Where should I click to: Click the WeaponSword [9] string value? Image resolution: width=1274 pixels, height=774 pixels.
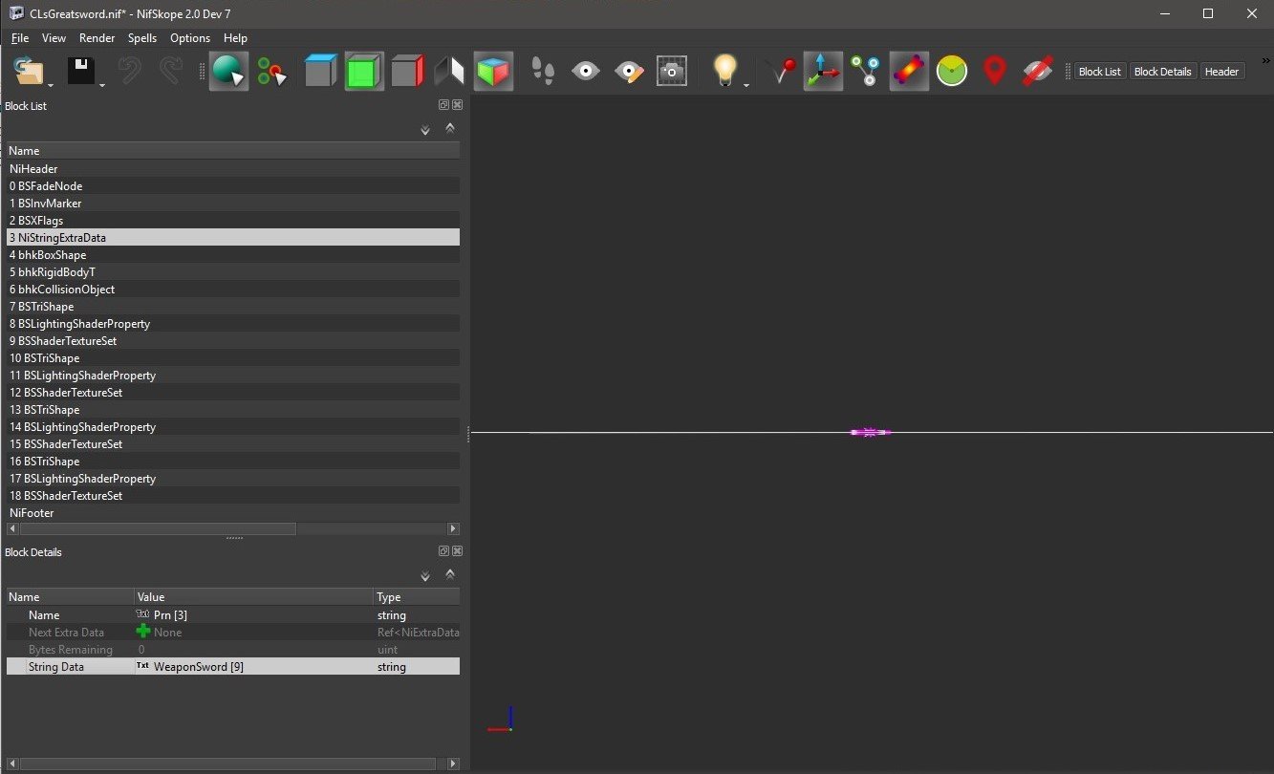[x=198, y=667]
